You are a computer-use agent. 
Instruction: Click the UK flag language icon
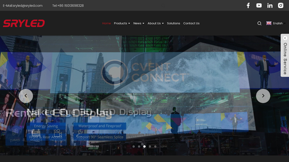269,23
